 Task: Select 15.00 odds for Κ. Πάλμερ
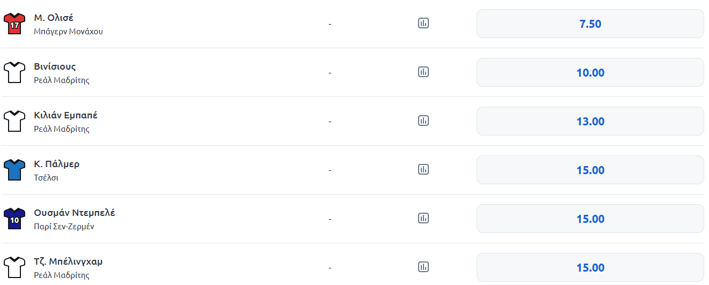(590, 170)
